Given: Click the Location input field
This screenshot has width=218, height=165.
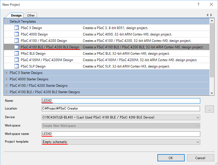Looking at the screenshot, I should [x=121, y=109].
